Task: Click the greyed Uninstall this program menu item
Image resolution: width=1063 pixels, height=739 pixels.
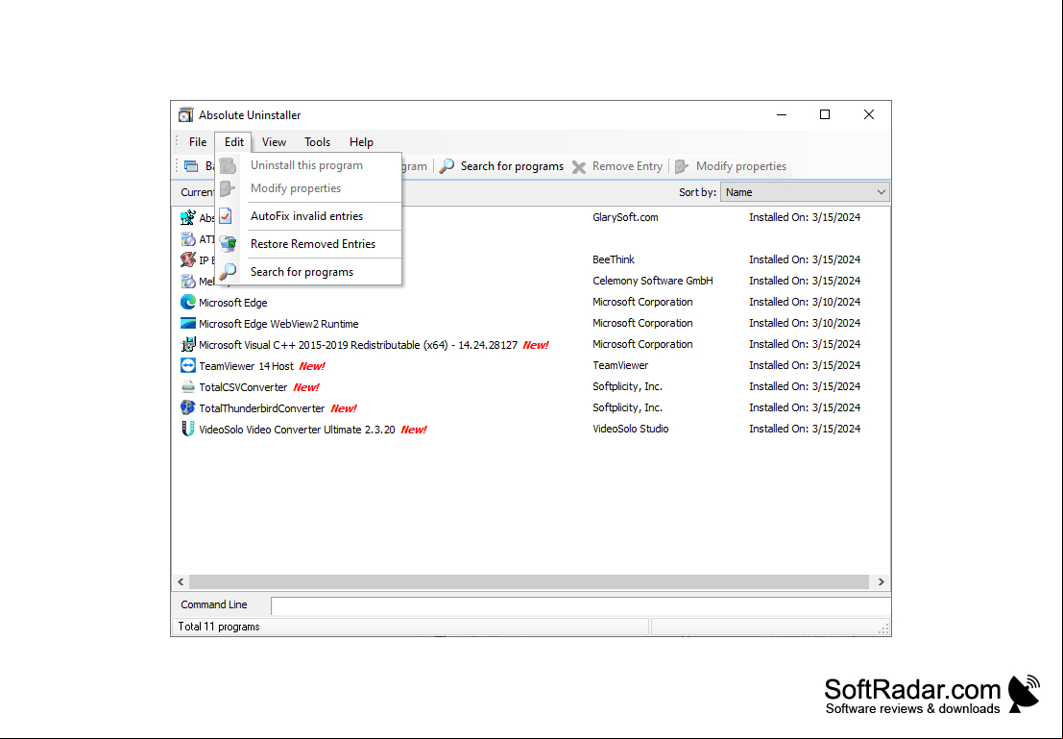Action: (x=308, y=165)
